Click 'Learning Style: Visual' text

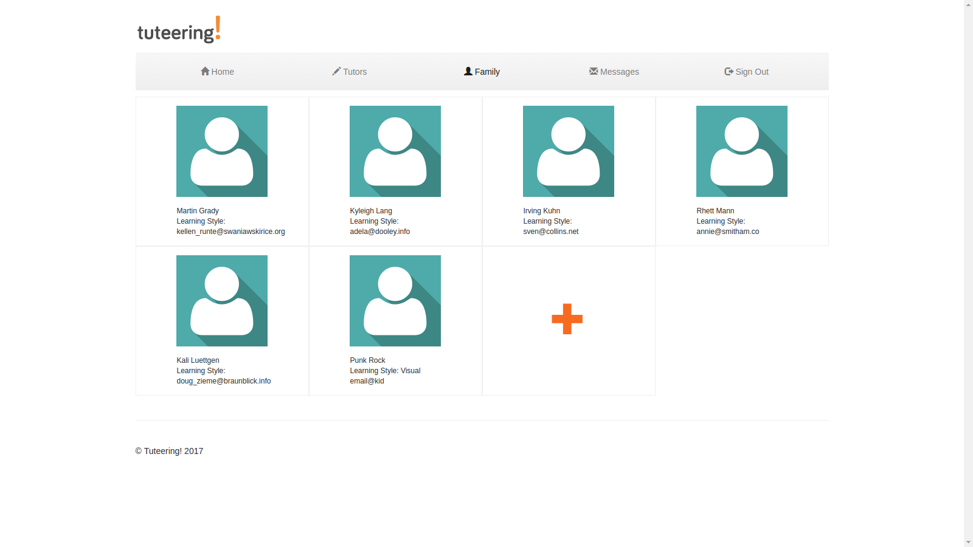(x=385, y=371)
